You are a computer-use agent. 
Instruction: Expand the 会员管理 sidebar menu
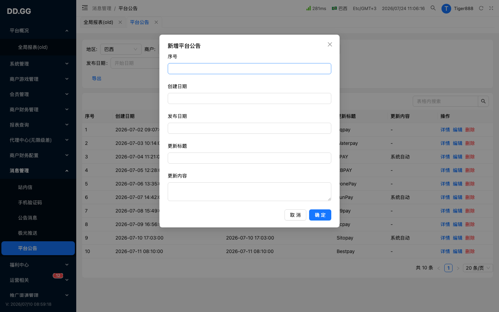(x=38, y=94)
